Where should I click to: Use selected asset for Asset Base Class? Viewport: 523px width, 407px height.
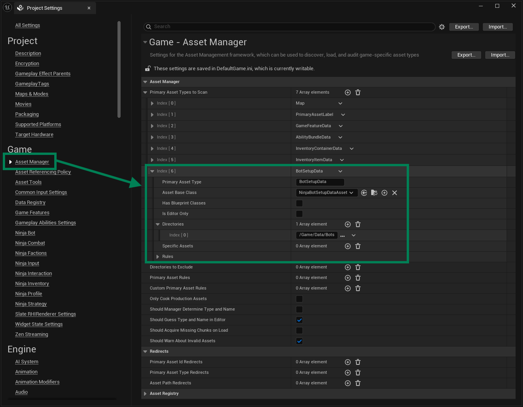(x=364, y=193)
